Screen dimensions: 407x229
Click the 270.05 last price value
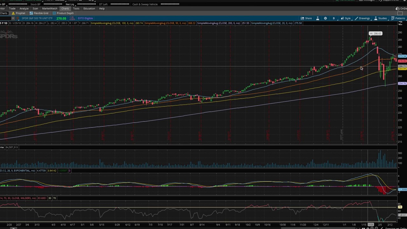point(61,18)
